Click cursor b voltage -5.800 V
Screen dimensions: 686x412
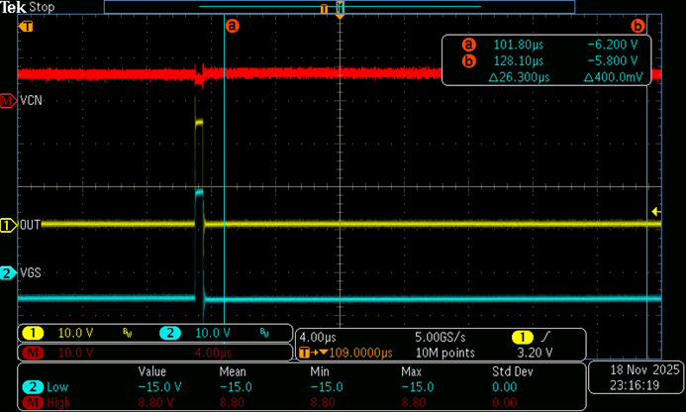tap(613, 60)
